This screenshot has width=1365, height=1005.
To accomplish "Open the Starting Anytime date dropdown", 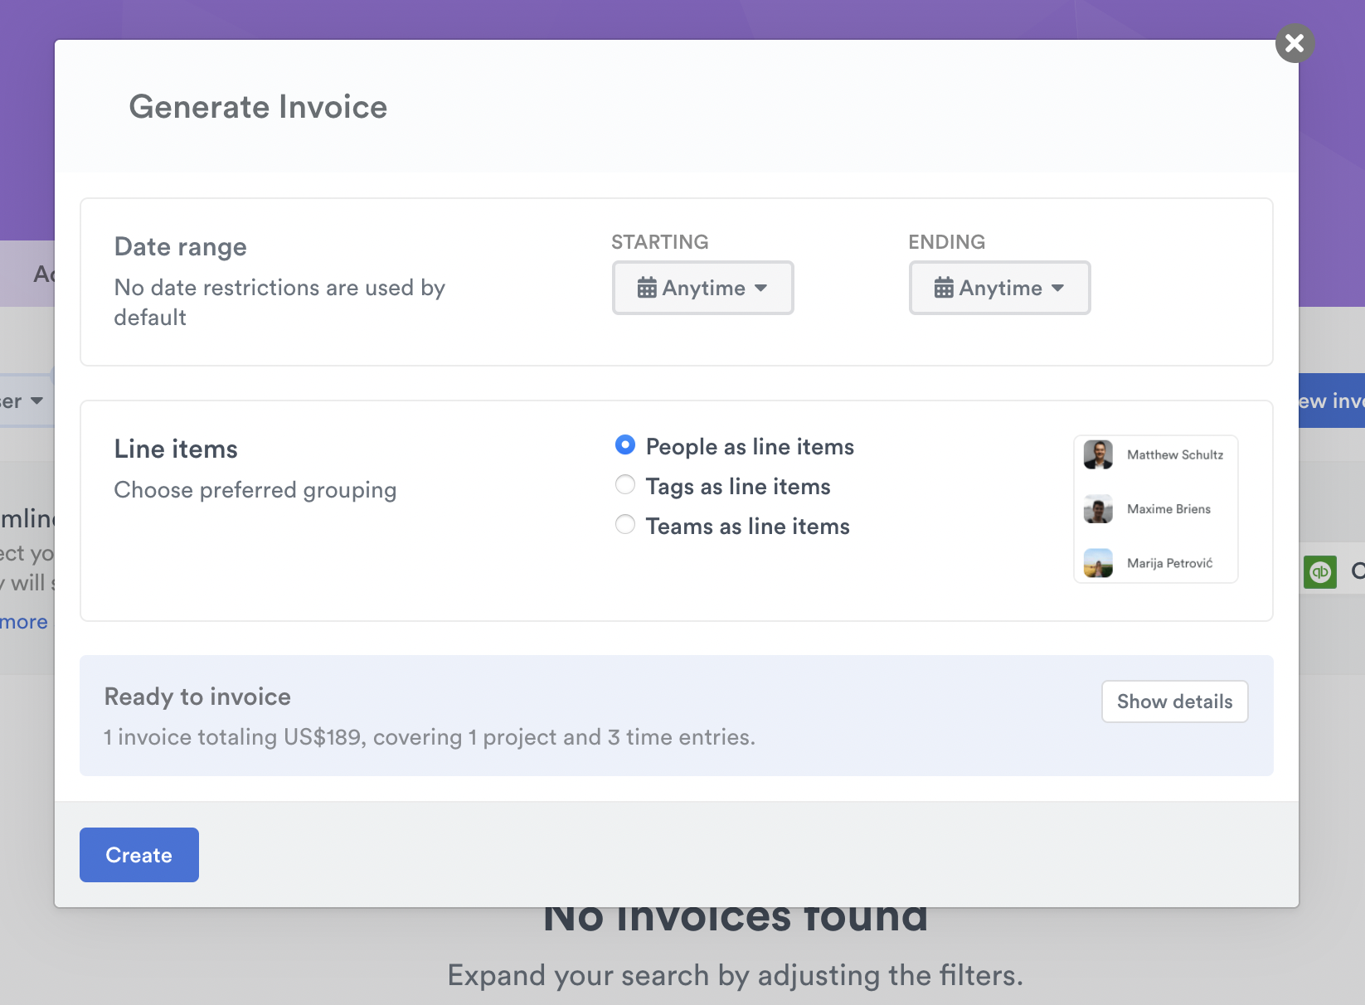I will click(702, 288).
